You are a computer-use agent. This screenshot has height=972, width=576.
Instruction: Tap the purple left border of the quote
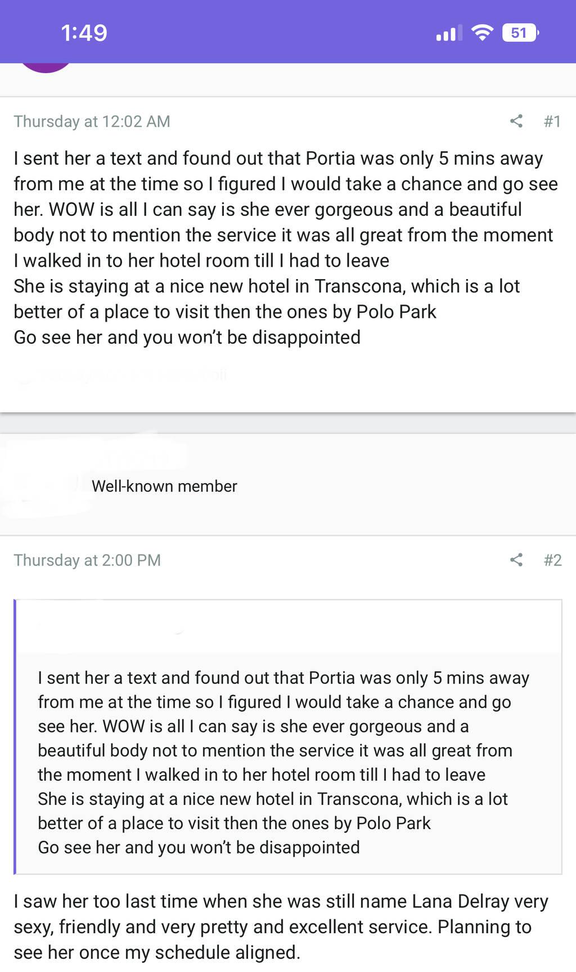click(x=15, y=737)
